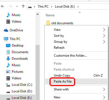Click the sidebar scroll up arrow
109x100 pixels.
point(37,14)
